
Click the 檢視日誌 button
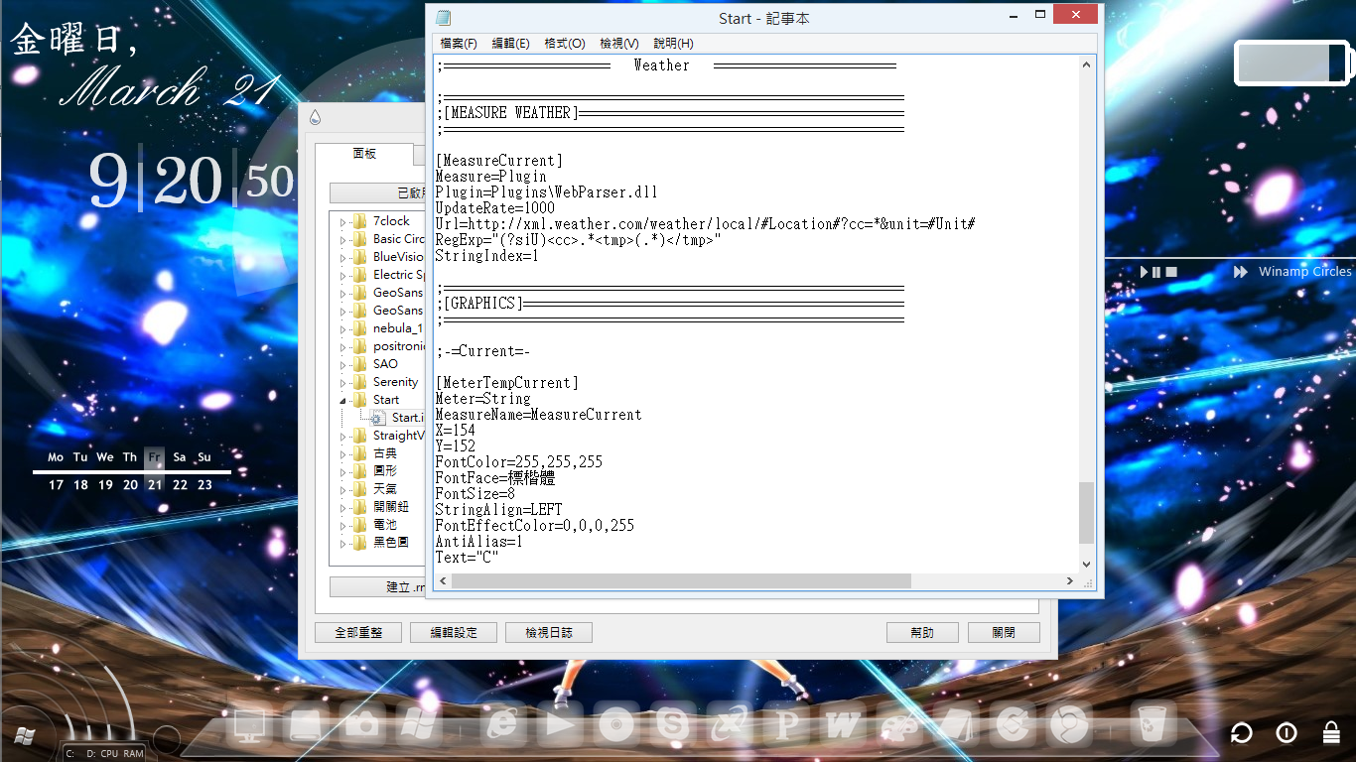548,632
